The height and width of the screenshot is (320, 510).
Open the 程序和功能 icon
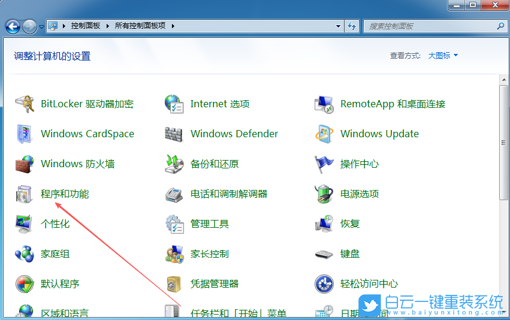click(x=25, y=194)
